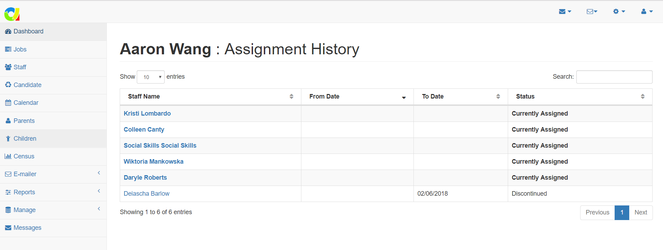The image size is (663, 250).
Task: Open the outlined envelope dropdown in header
Action: pos(592,11)
